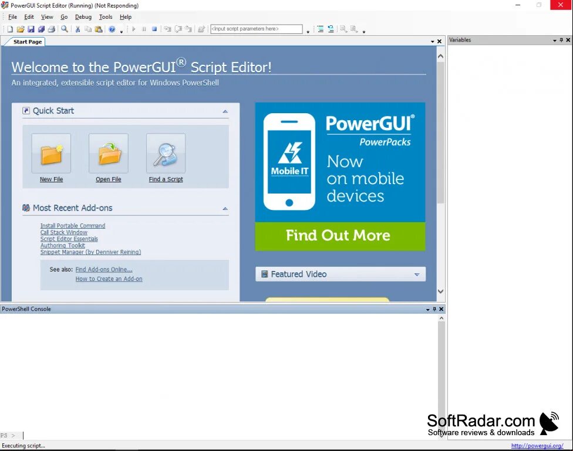Click the icon right of the indent icon
Screen dimensions: 573x451
[331, 29]
